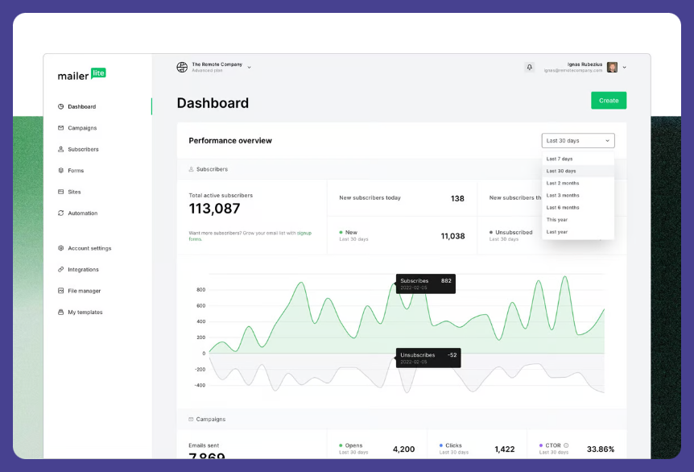This screenshot has height=472, width=694.
Task: Choose This year option
Action: pos(578,220)
